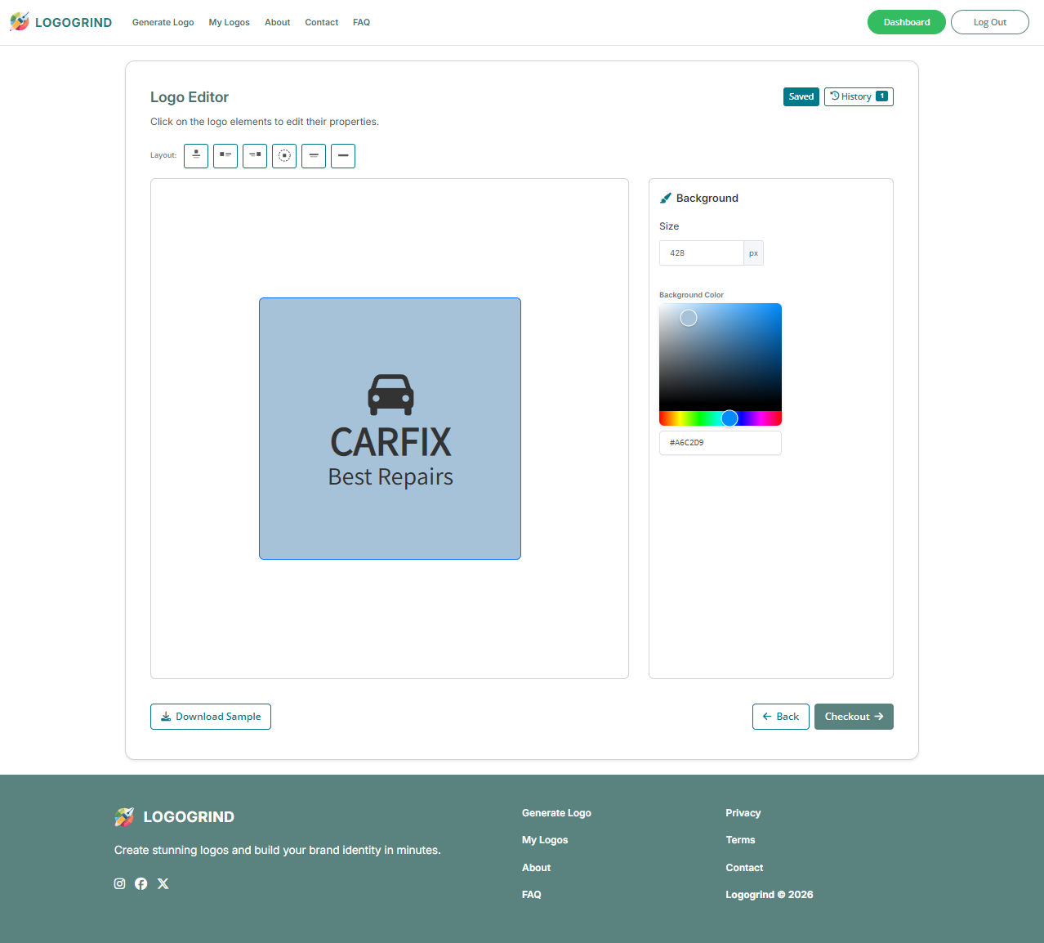Choose the icon-right-of-text layout
The width and height of the screenshot is (1044, 943).
(255, 155)
